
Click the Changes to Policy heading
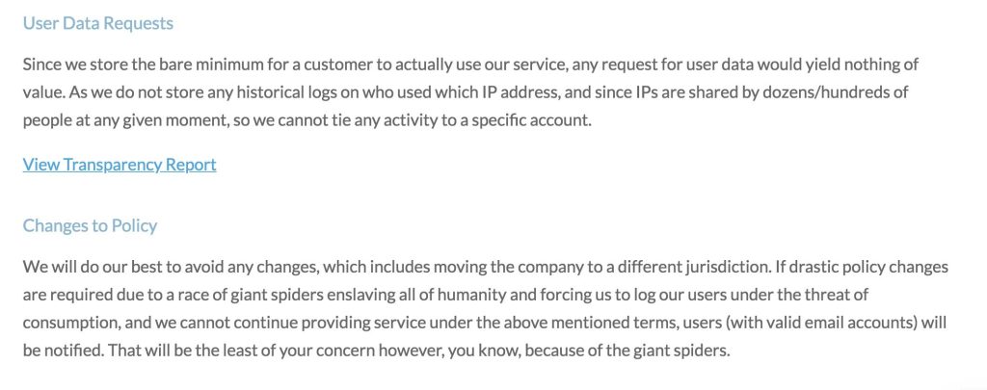[x=90, y=226]
